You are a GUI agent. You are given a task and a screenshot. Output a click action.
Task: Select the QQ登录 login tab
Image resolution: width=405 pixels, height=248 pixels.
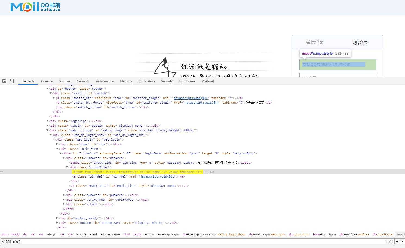[360, 42]
